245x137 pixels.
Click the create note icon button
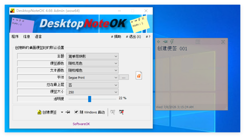point(39,112)
